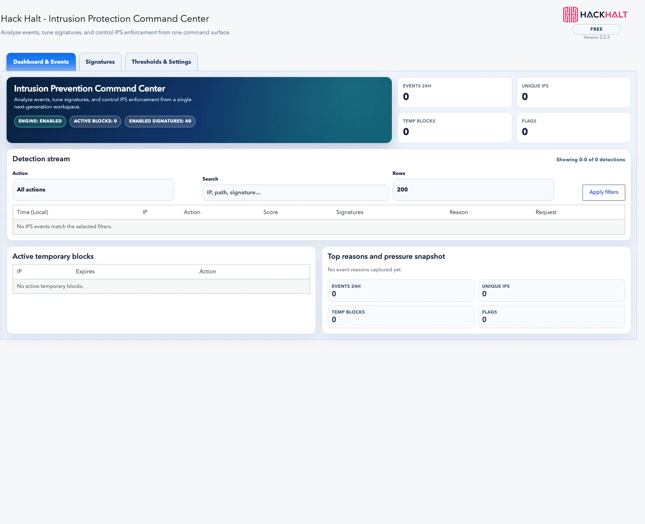
Task: Click the Score column header
Action: 270,212
